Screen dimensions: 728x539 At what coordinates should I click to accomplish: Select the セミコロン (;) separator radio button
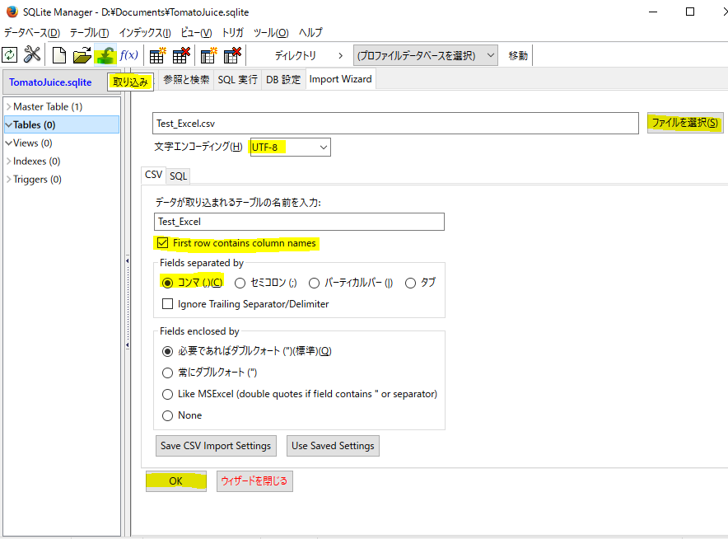point(240,283)
